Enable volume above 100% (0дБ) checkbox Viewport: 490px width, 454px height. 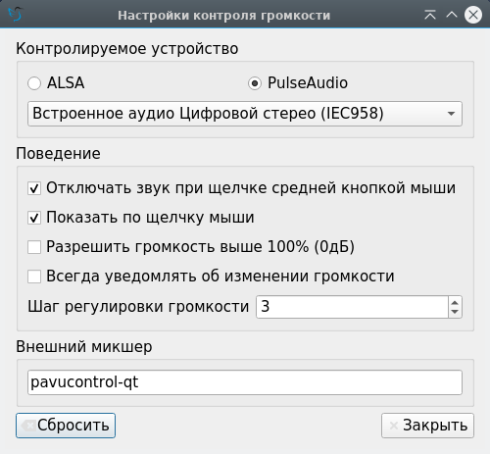pyautogui.click(x=34, y=247)
